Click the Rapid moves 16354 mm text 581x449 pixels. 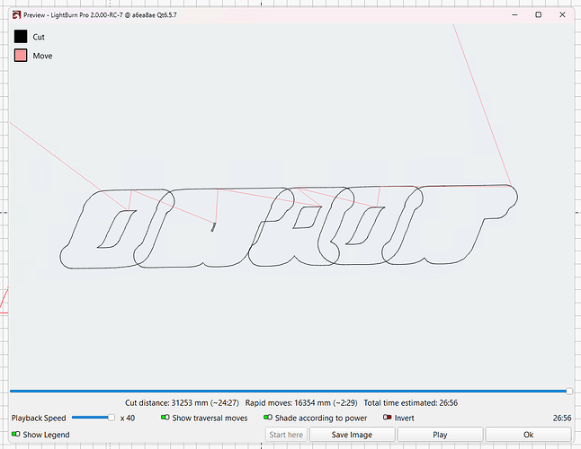(301, 403)
